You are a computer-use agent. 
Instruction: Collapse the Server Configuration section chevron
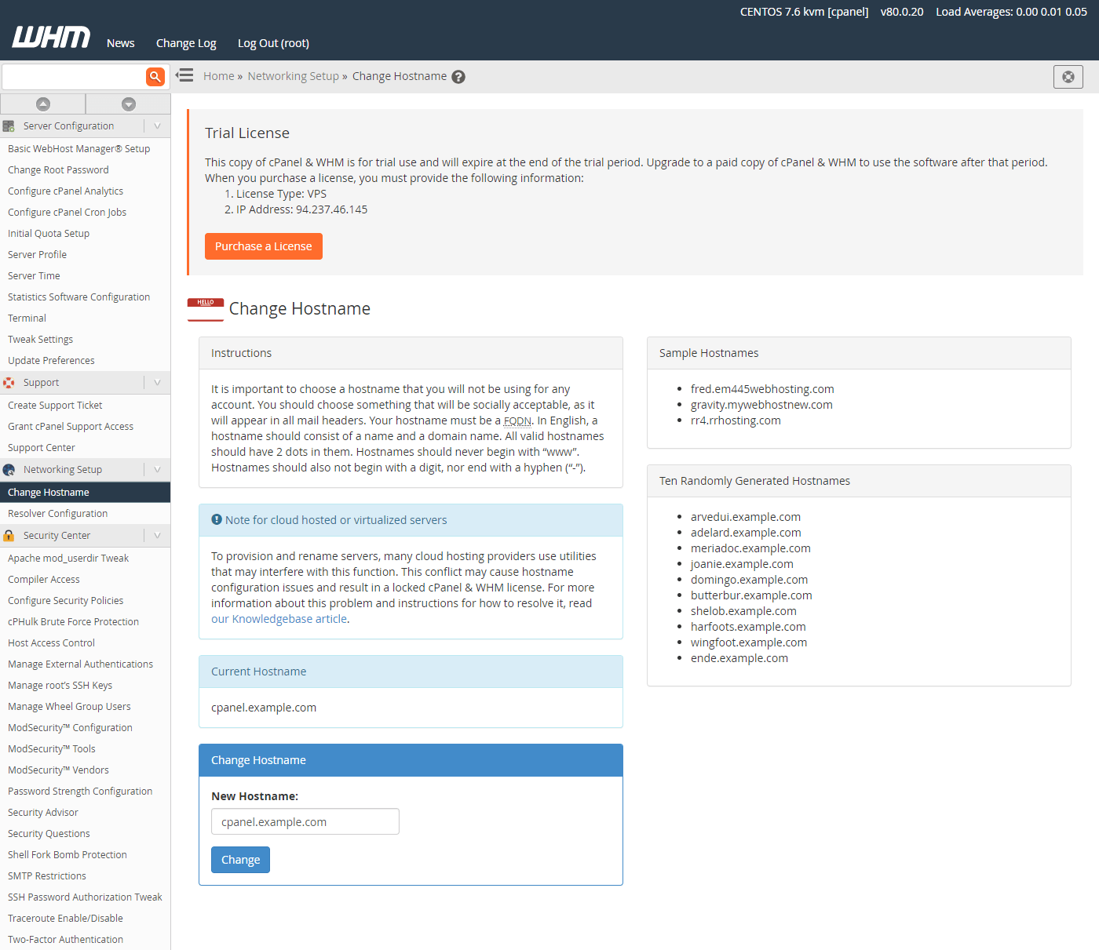pyautogui.click(x=157, y=126)
